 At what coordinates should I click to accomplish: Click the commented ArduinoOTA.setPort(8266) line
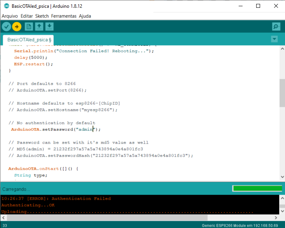click(47, 90)
